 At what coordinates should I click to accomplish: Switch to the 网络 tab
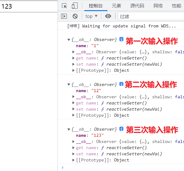tap(158, 6)
